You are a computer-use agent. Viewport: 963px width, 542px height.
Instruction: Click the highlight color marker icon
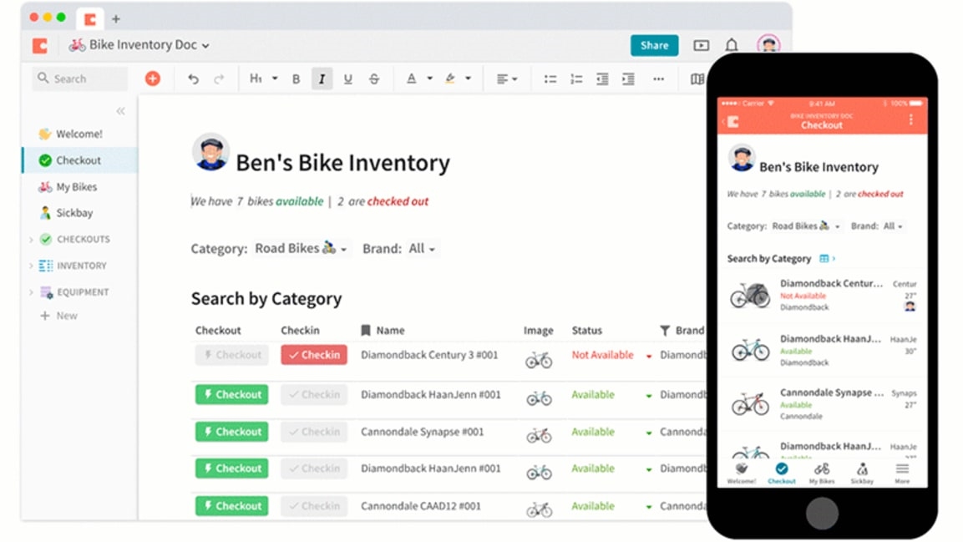450,79
